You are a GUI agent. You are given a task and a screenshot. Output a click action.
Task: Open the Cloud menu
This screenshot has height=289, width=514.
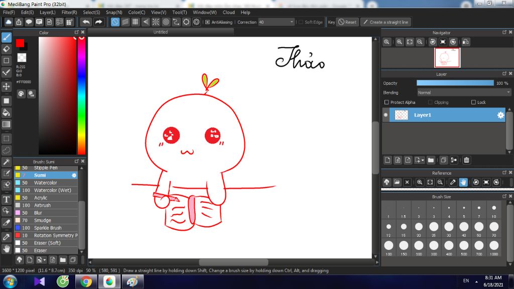[x=229, y=13]
